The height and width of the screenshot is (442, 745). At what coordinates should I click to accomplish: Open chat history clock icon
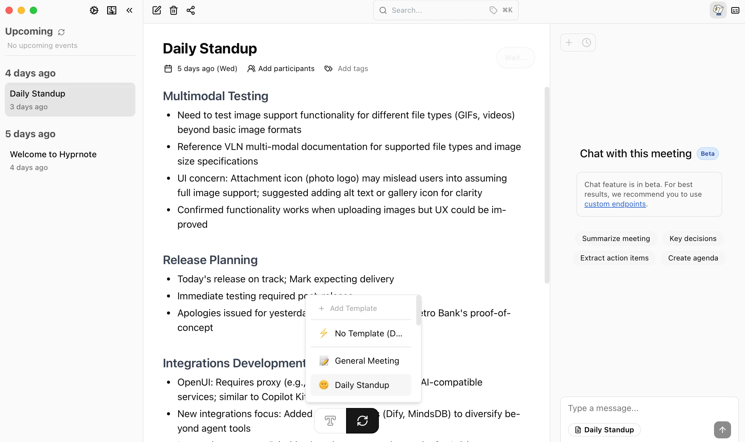[587, 42]
